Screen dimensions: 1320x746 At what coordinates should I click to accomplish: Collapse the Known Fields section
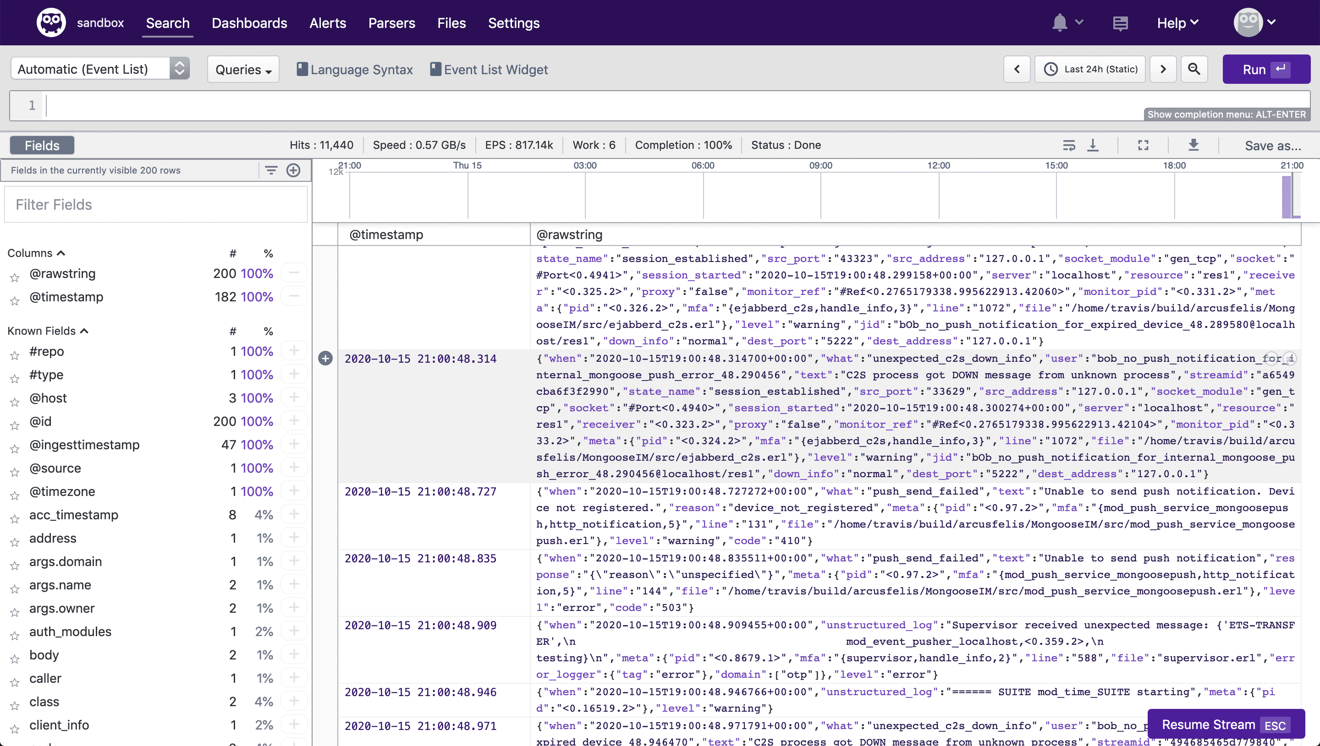(85, 331)
